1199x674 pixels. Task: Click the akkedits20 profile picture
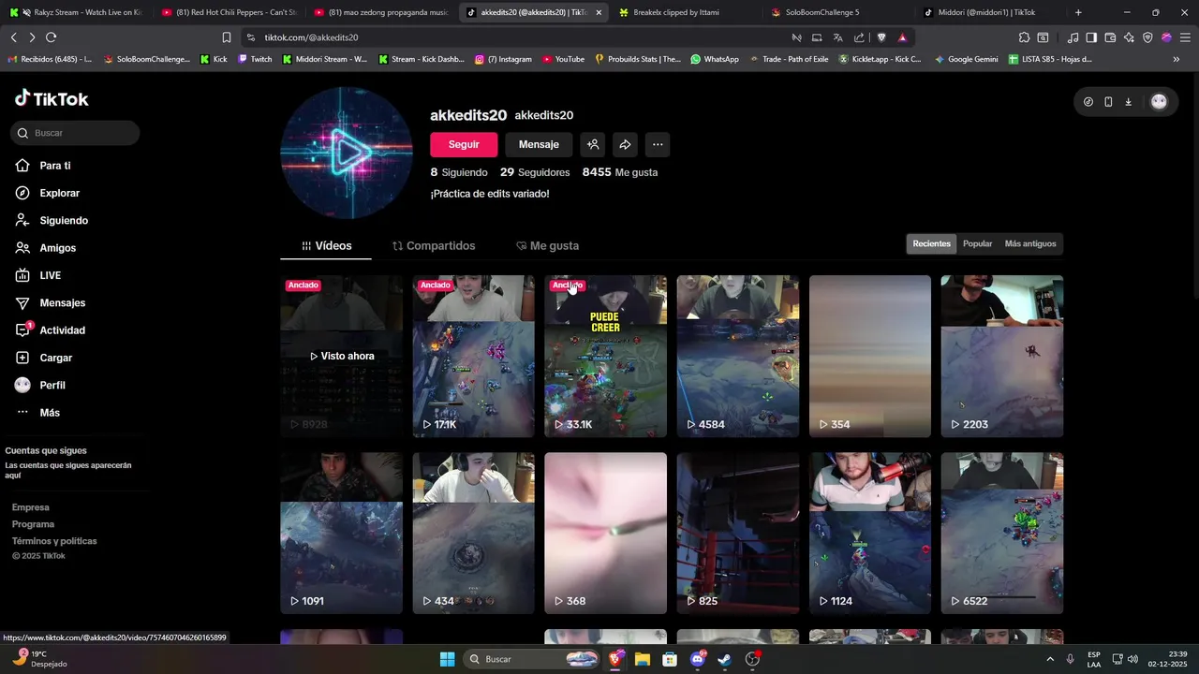(x=347, y=153)
